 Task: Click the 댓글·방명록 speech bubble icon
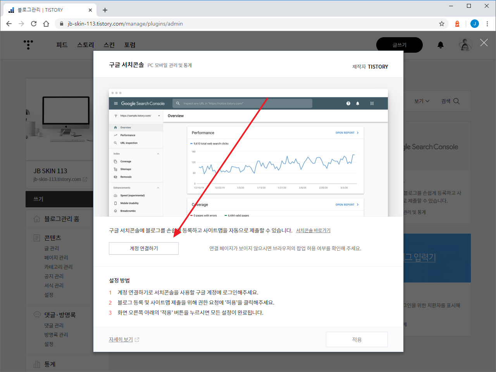(37, 315)
